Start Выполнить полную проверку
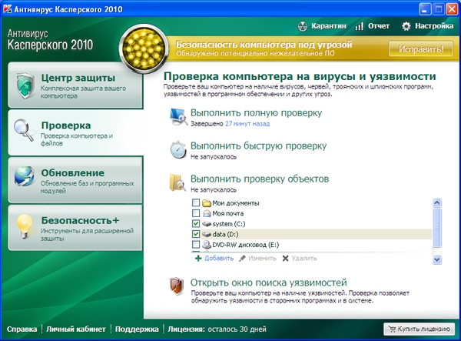The image size is (461, 341). click(x=256, y=113)
